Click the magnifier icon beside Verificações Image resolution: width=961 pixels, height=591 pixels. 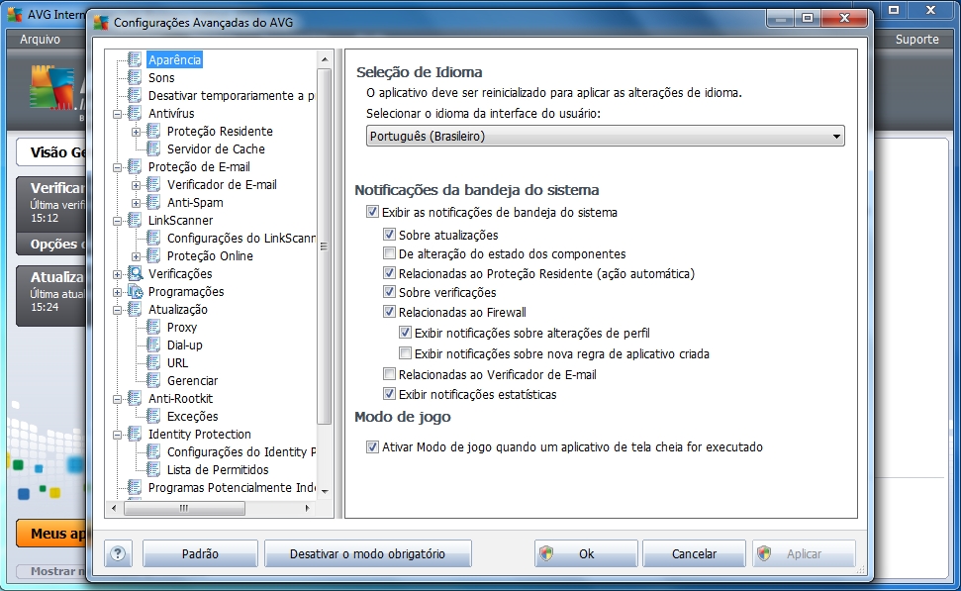135,273
